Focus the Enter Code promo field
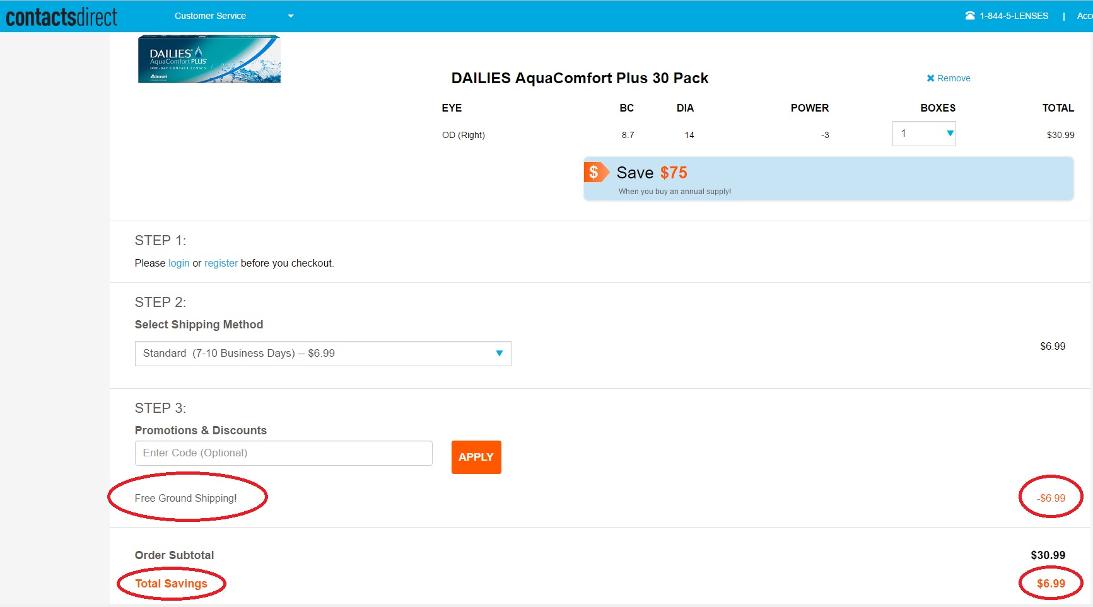The width and height of the screenshot is (1093, 607). (x=284, y=453)
